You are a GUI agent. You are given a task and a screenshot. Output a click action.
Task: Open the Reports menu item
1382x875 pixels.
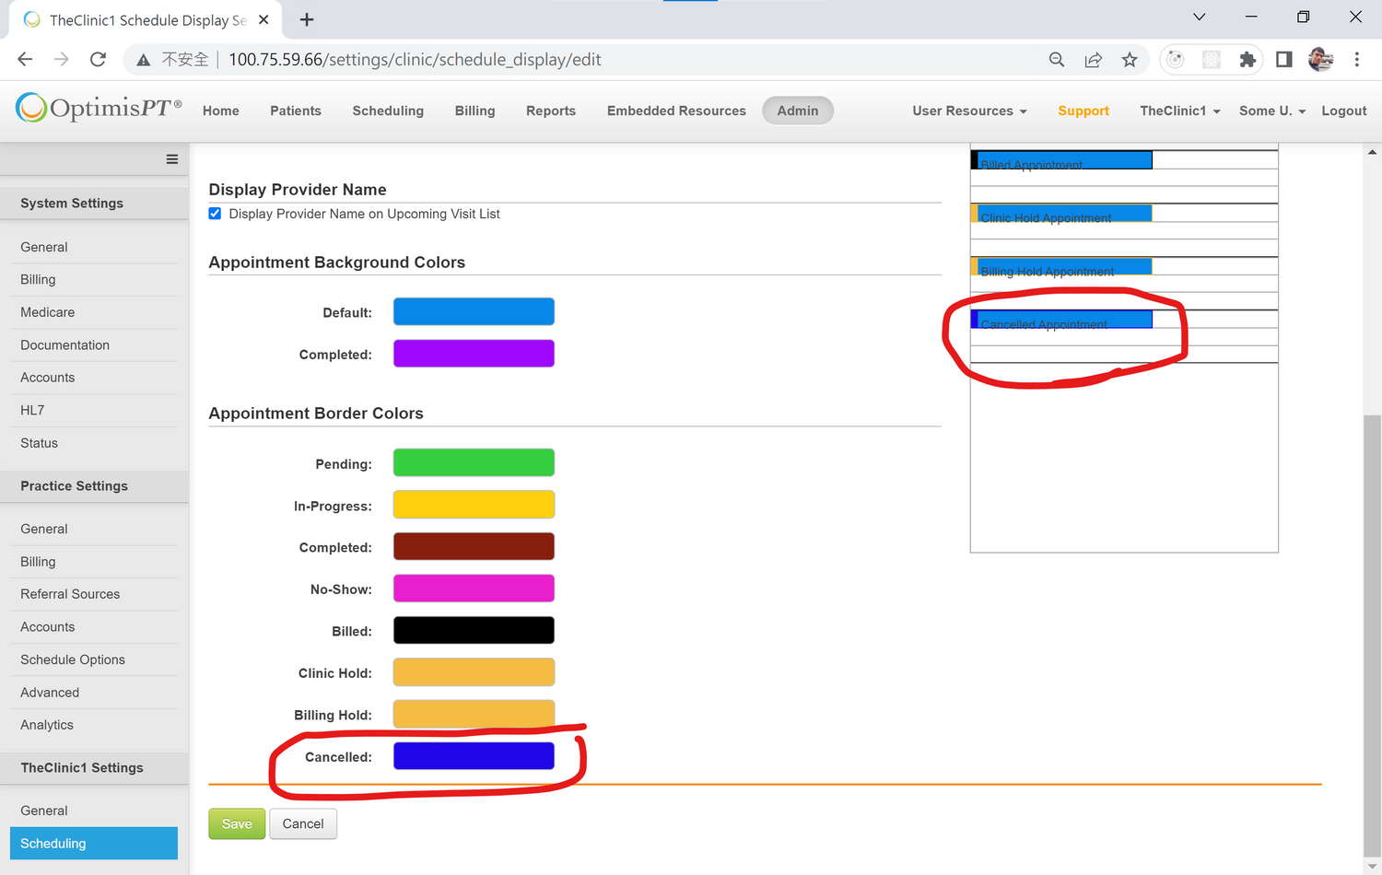[x=551, y=111]
